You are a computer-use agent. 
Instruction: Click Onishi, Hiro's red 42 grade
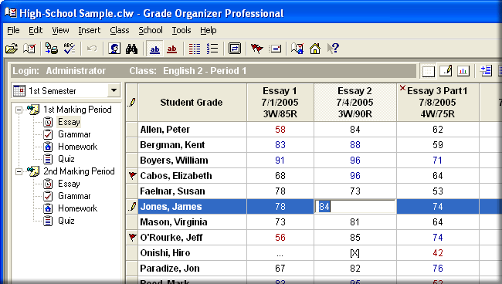(438, 253)
